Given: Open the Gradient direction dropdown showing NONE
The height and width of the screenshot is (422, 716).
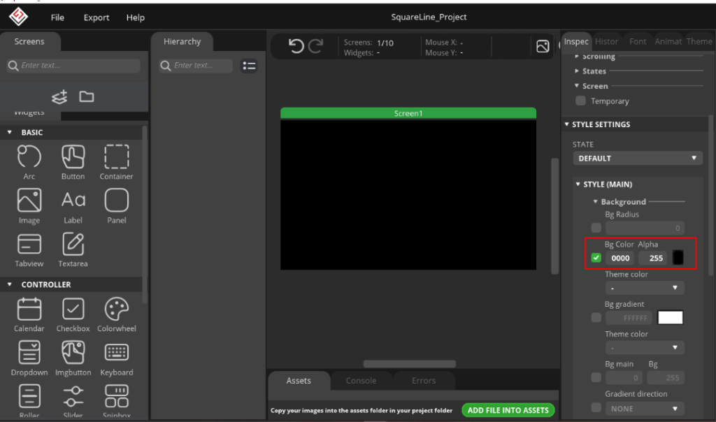Looking at the screenshot, I should [645, 408].
